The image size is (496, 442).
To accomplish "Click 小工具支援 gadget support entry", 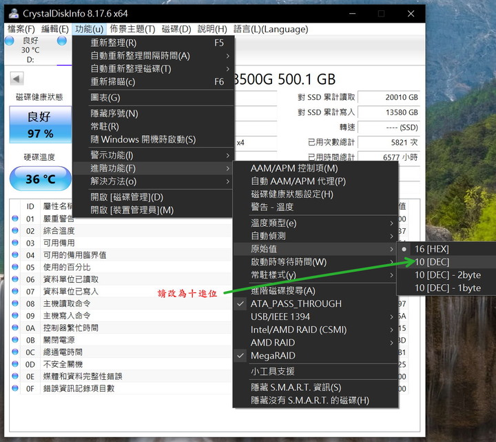I will [x=316, y=372].
